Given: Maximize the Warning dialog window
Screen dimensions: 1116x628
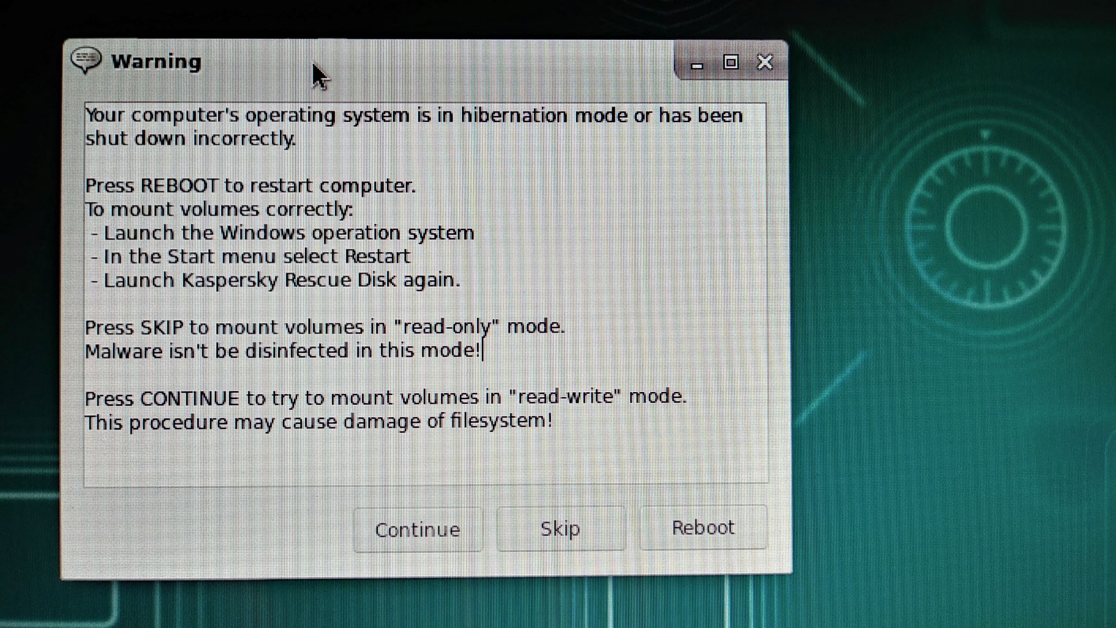Looking at the screenshot, I should 731,62.
